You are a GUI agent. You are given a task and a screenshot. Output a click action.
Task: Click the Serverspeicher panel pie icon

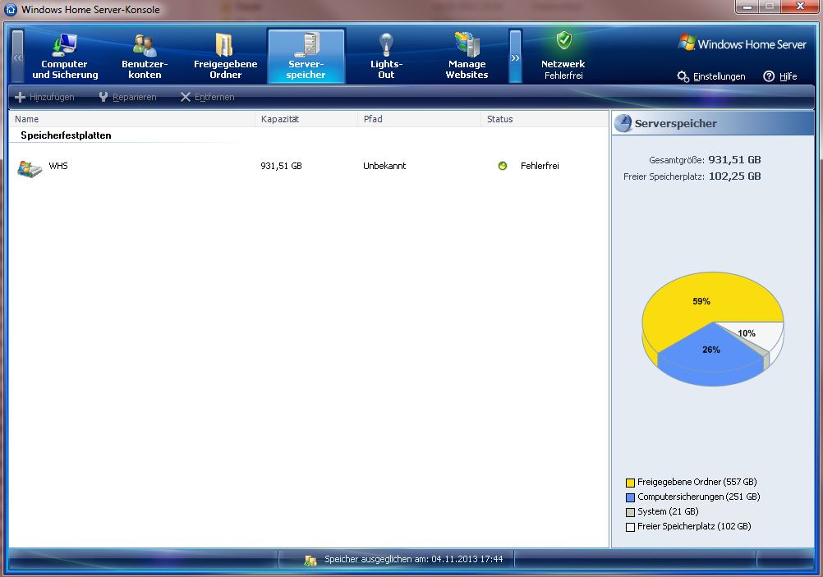(x=623, y=123)
